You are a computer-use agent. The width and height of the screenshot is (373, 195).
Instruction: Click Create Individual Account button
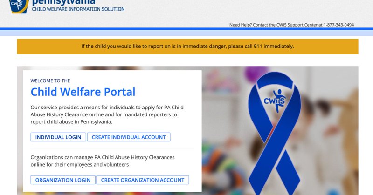[129, 137]
